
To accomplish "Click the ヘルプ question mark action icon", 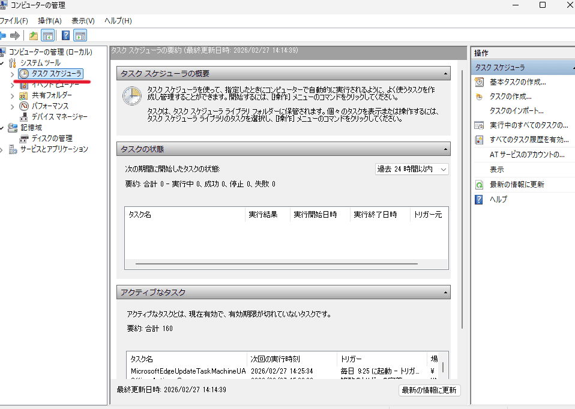I will click(479, 199).
